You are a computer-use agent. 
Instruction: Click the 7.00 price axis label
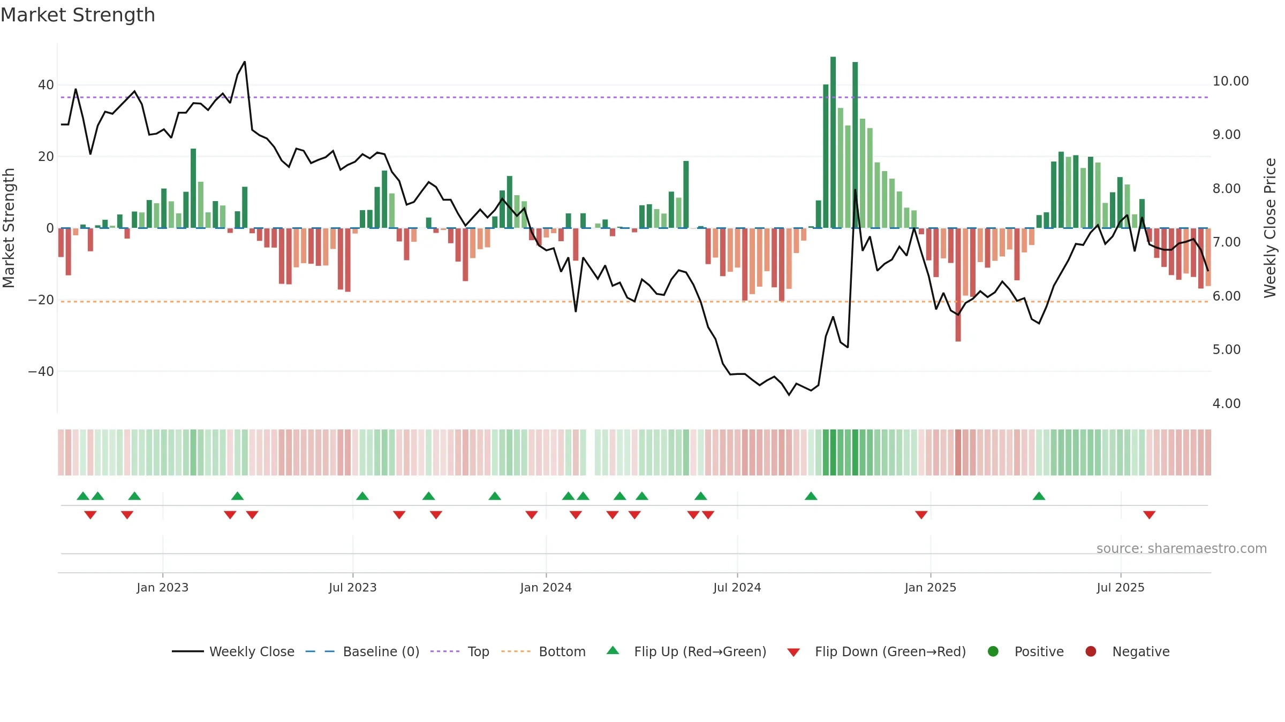pos(1227,242)
